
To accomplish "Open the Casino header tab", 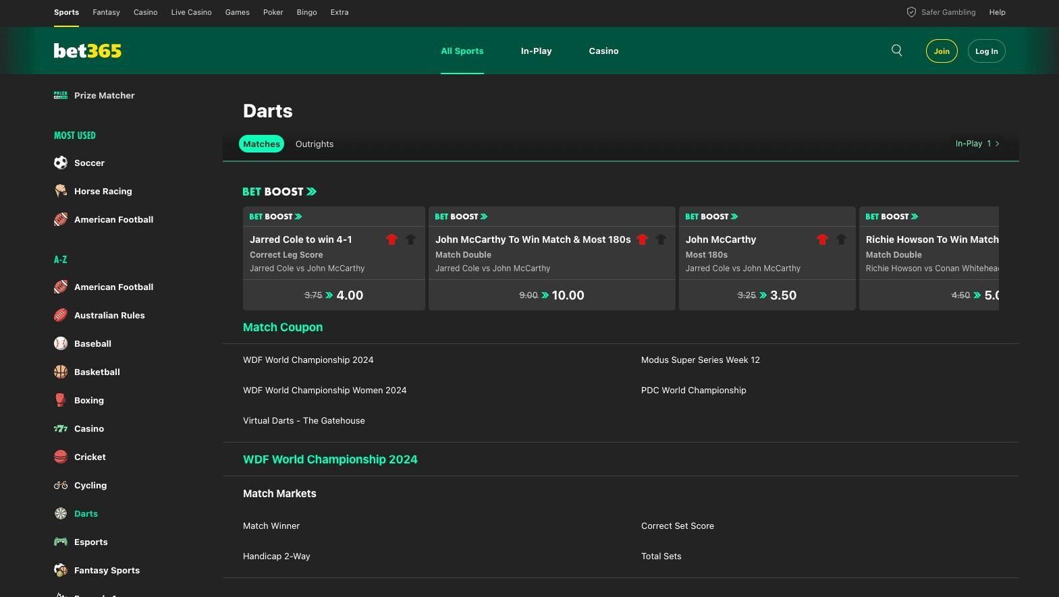I will 603,51.
